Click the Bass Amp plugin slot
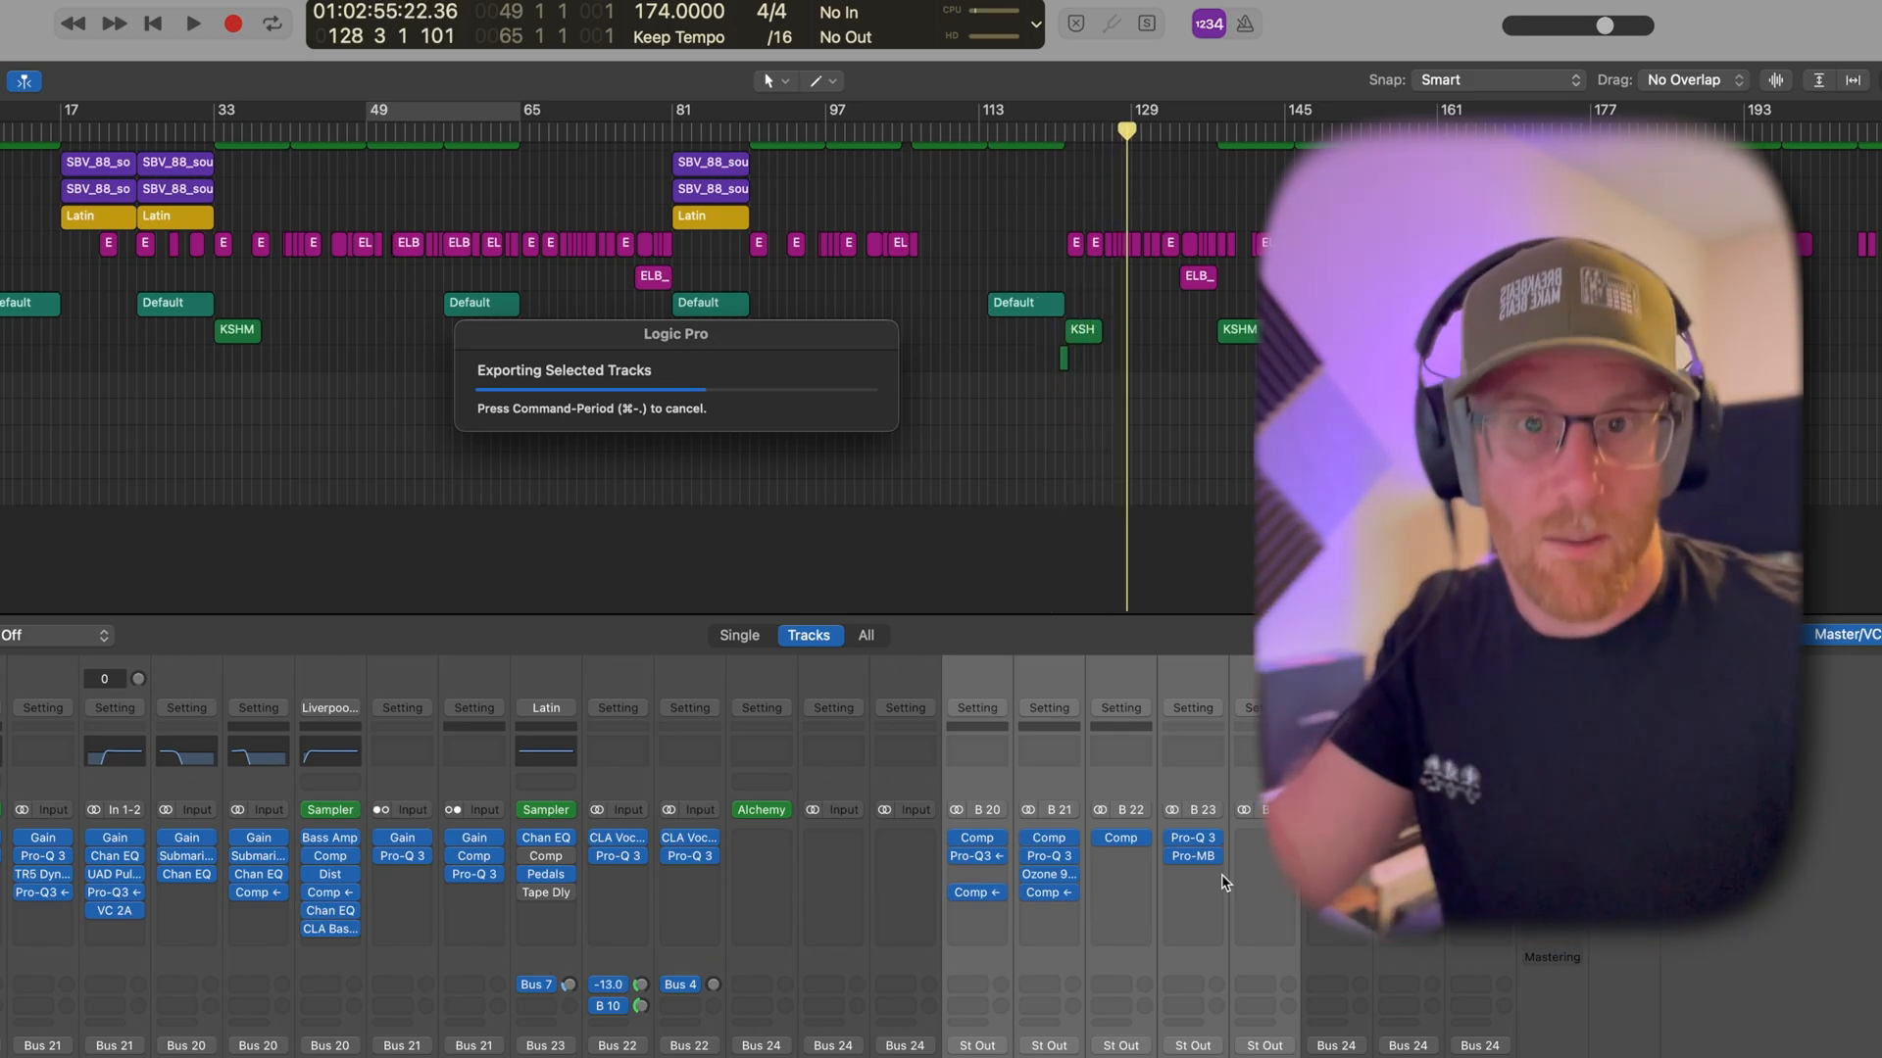 click(330, 838)
